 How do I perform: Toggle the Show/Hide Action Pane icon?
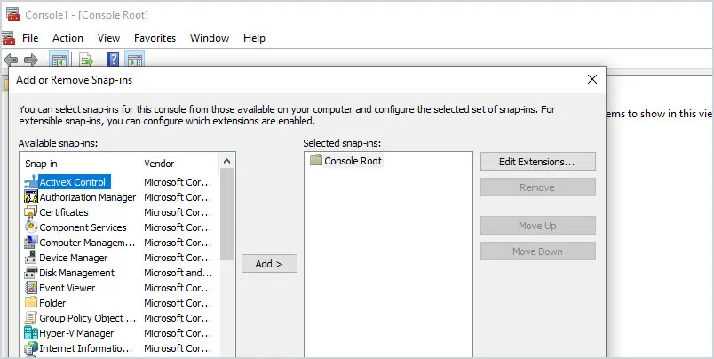tap(135, 60)
